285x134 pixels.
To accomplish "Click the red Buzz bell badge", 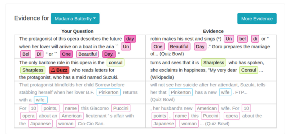I will coord(59,70).
